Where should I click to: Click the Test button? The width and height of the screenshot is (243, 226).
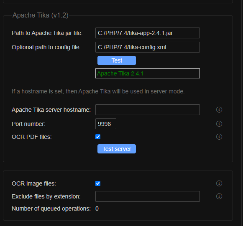117,60
